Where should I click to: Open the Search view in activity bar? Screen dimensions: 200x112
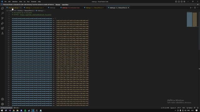(2, 13)
